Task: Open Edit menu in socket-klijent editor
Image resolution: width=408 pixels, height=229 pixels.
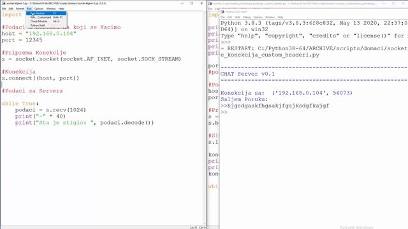Action: (x=11, y=8)
